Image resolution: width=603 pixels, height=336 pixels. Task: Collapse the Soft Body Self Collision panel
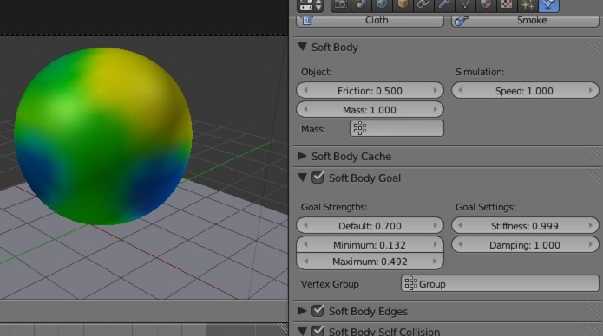[x=302, y=331]
